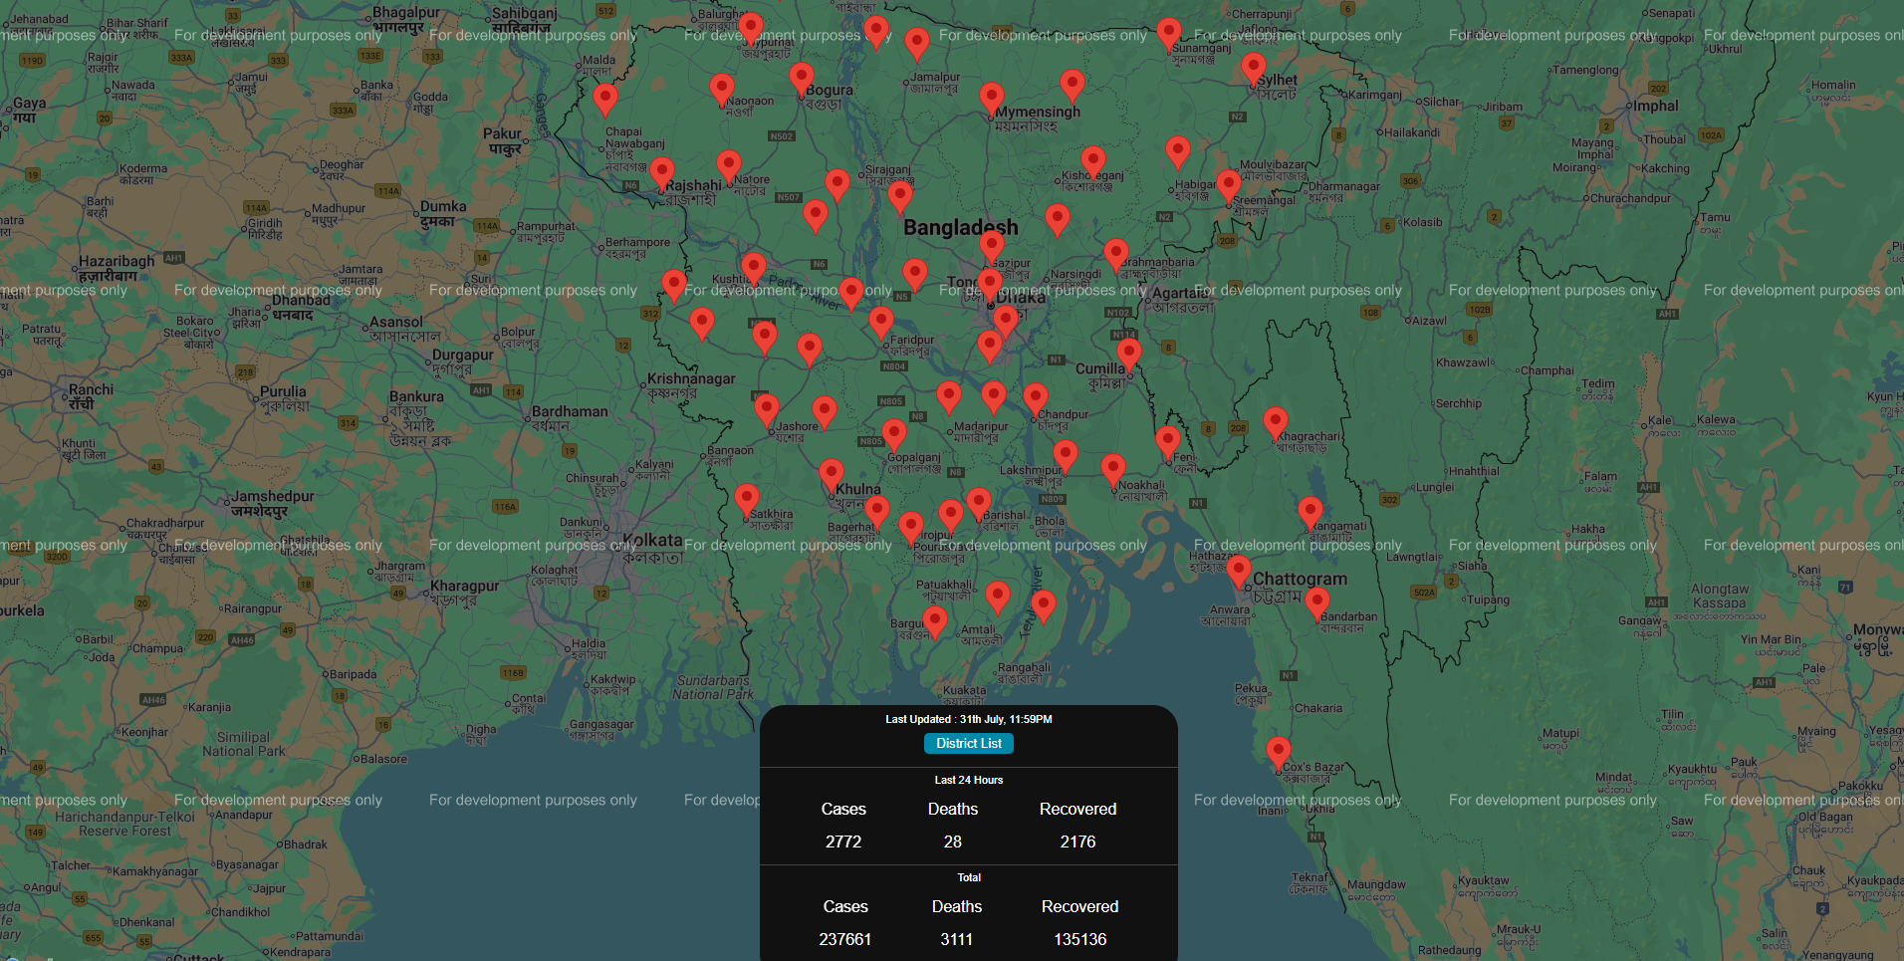Click the Chapai Nawabganj map marker
The image size is (1904, 961).
pos(604,99)
